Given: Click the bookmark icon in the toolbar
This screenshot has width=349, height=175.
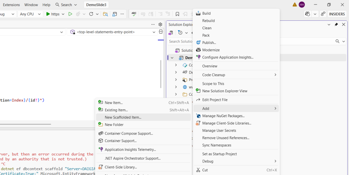Looking at the screenshot, I should (x=177, y=14).
